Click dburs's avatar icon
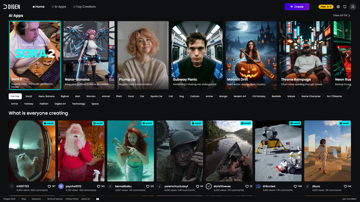Viewport: 360px width, 202px height. [307, 186]
